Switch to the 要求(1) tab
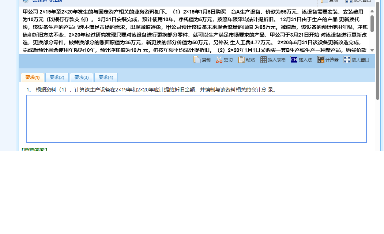The height and width of the screenshot is (234, 384). click(x=33, y=78)
